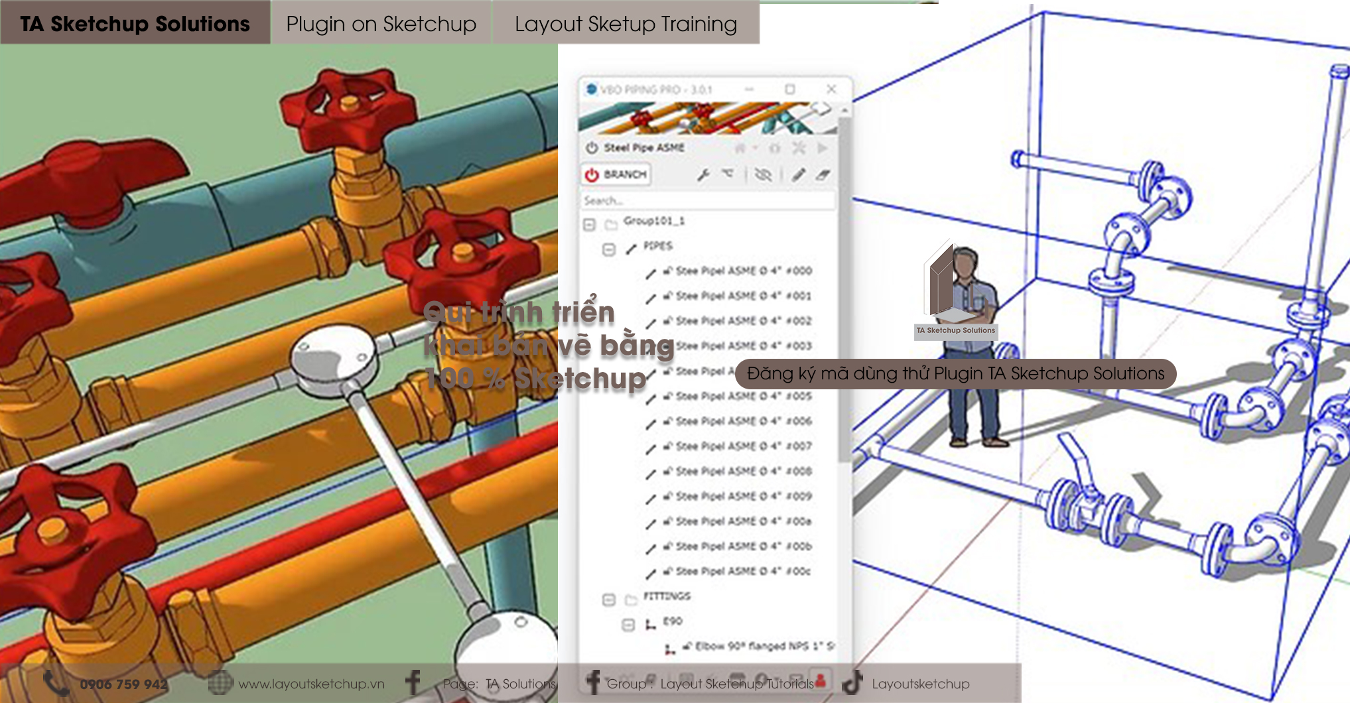1350x703 pixels.
Task: Collapse the PIPES tree node
Action: pos(608,249)
